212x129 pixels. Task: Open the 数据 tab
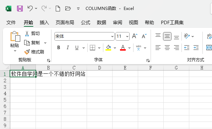[102, 22]
